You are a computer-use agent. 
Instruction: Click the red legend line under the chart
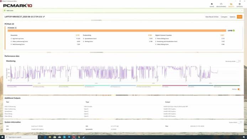click(175, 86)
